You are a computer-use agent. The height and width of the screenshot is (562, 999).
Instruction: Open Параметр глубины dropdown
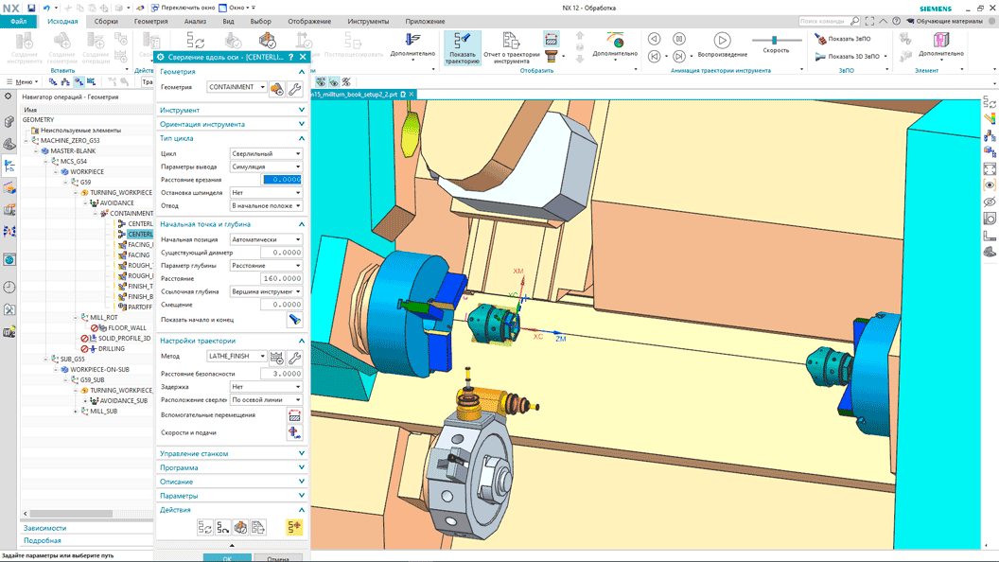pyautogui.click(x=266, y=266)
